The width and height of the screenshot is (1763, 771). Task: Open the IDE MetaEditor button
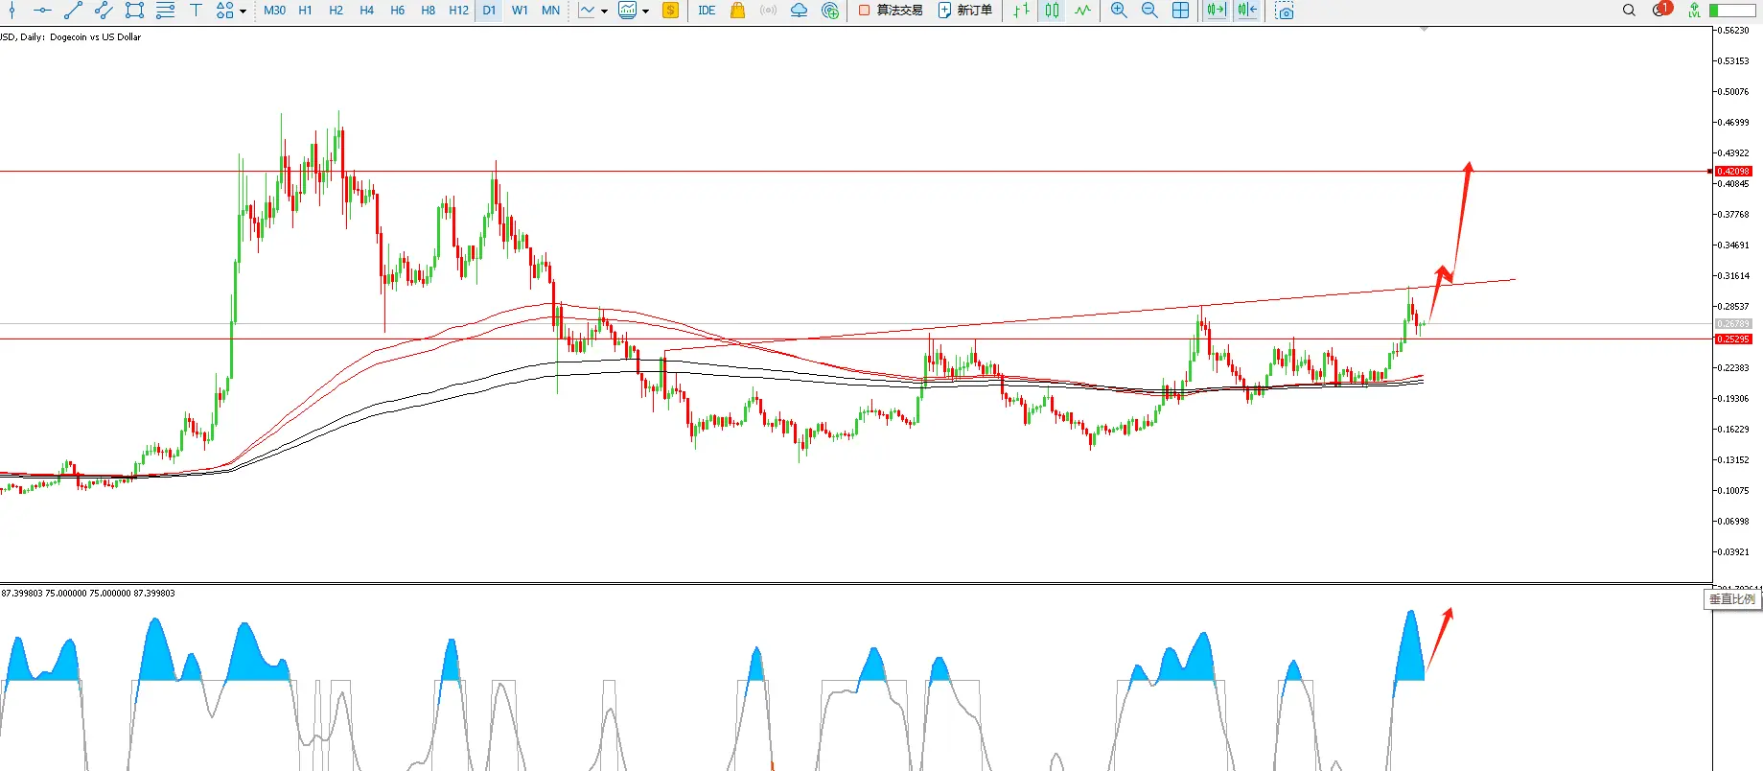coord(707,11)
